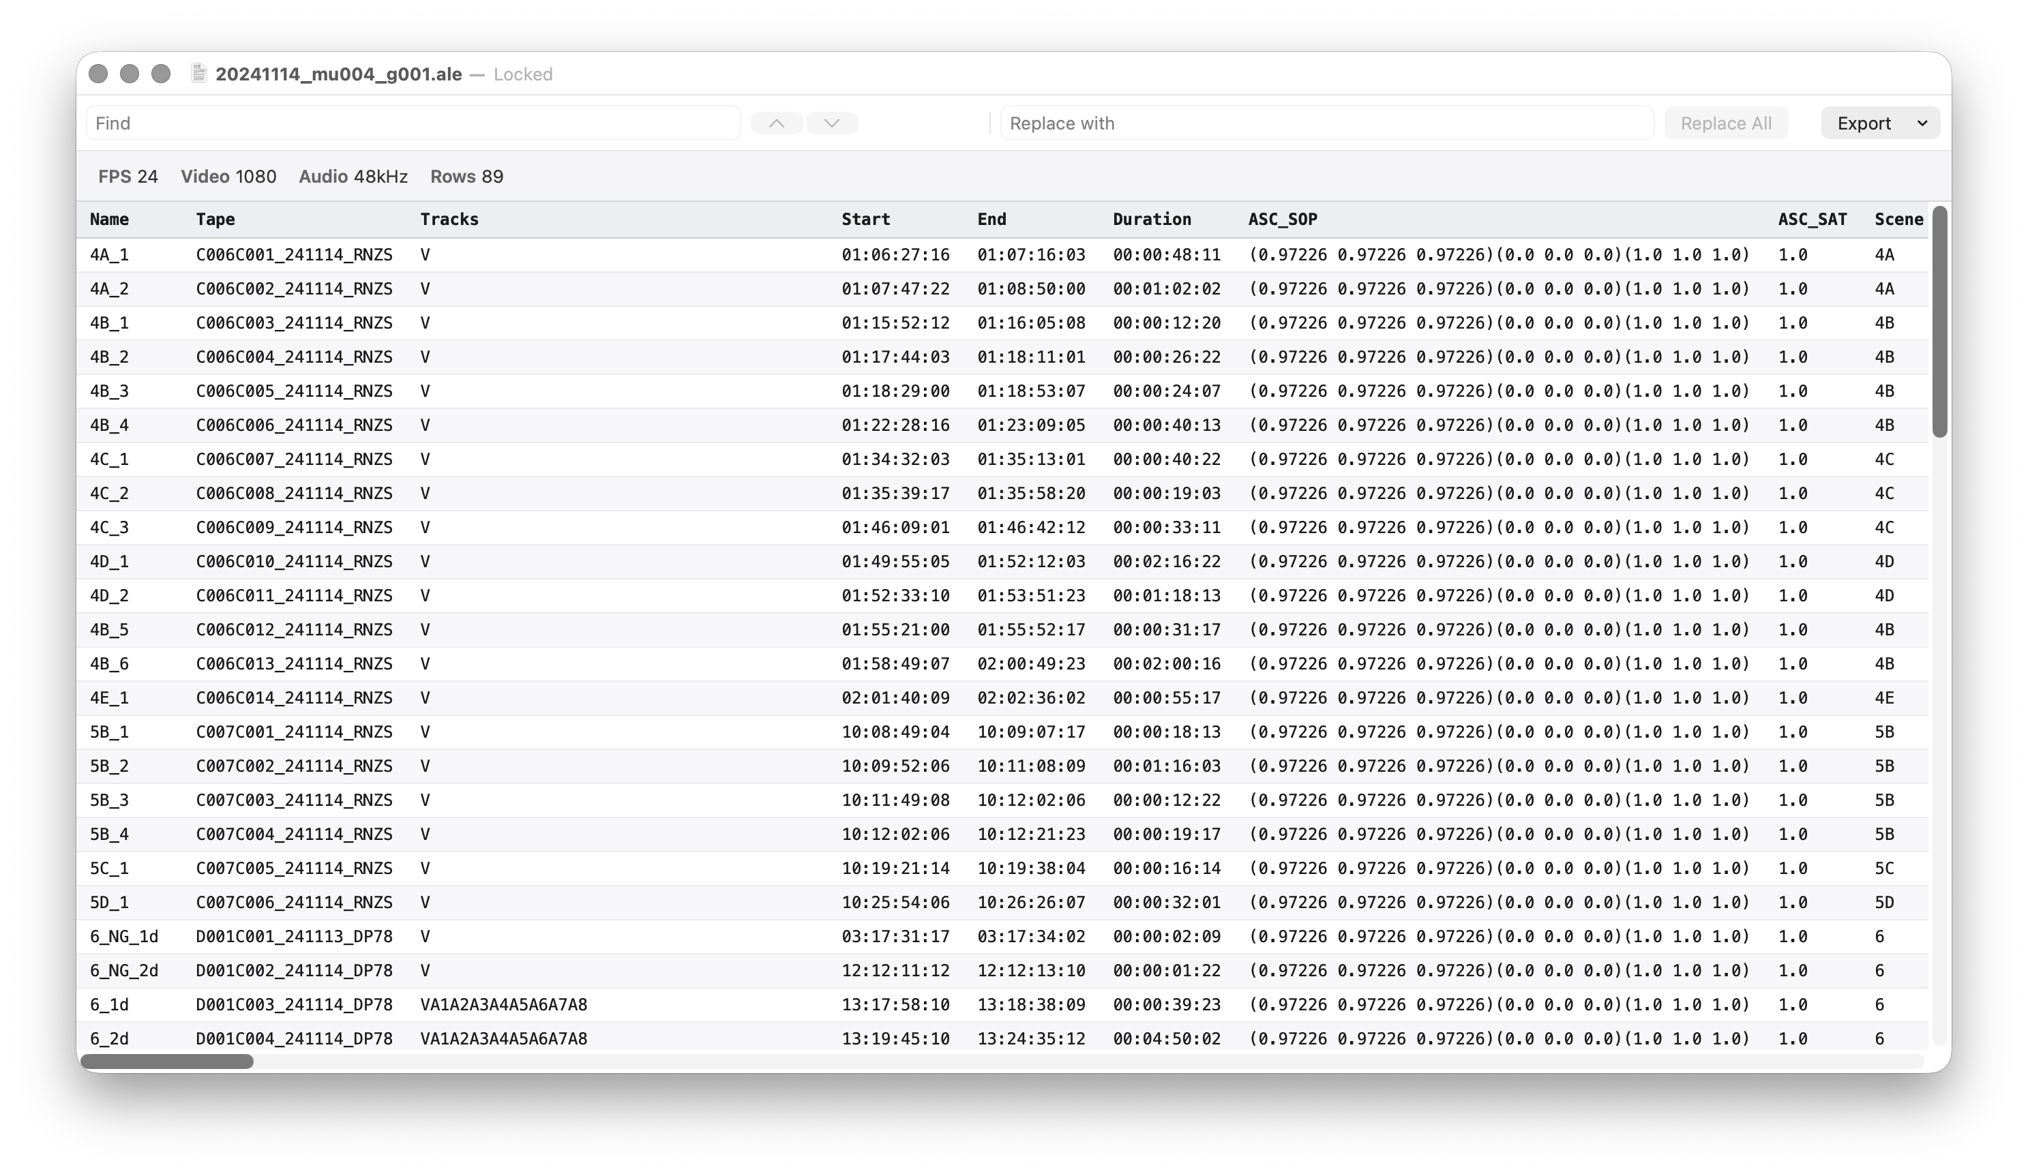Focus the Find search field
This screenshot has height=1174, width=2028.
(x=413, y=123)
